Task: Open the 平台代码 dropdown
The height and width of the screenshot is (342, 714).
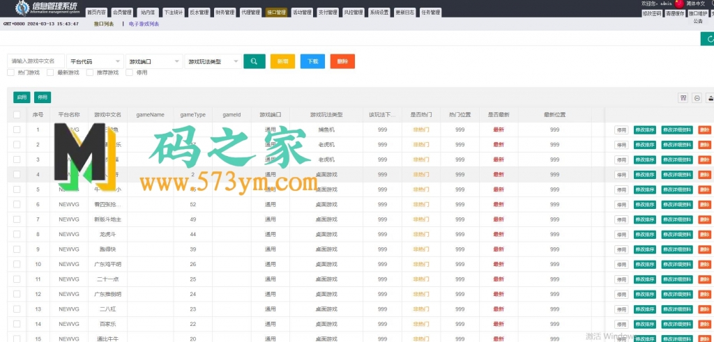Action: pos(95,61)
